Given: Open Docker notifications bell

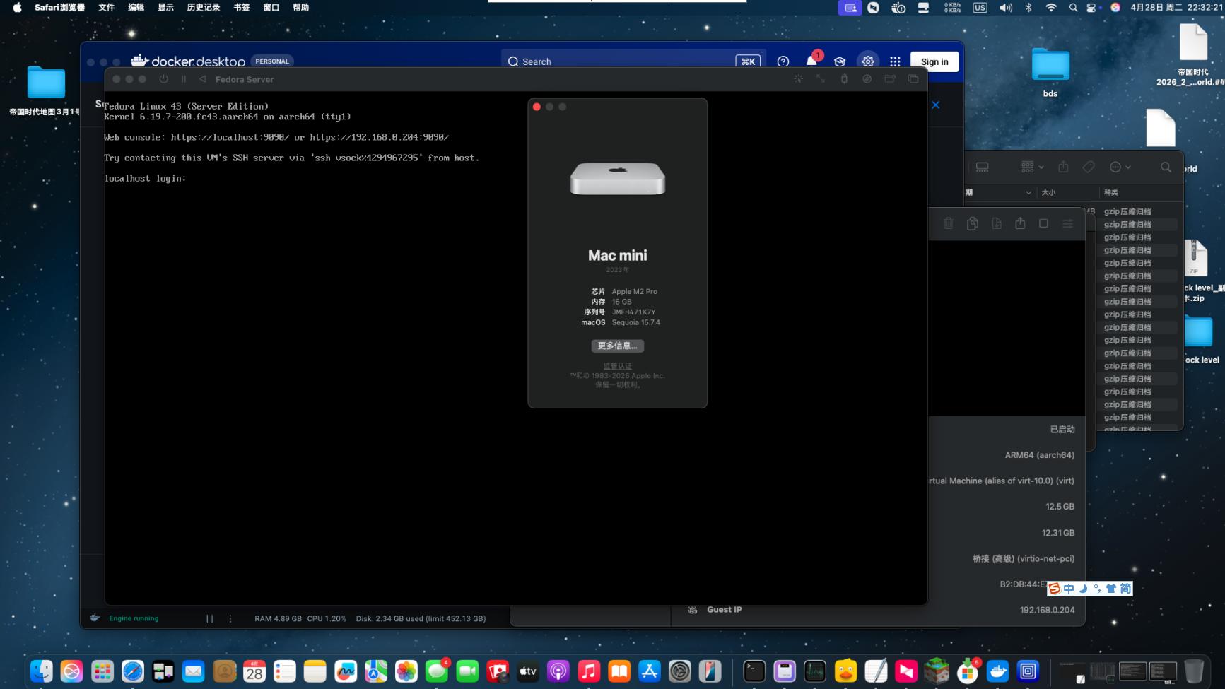Looking at the screenshot, I should [x=811, y=61].
